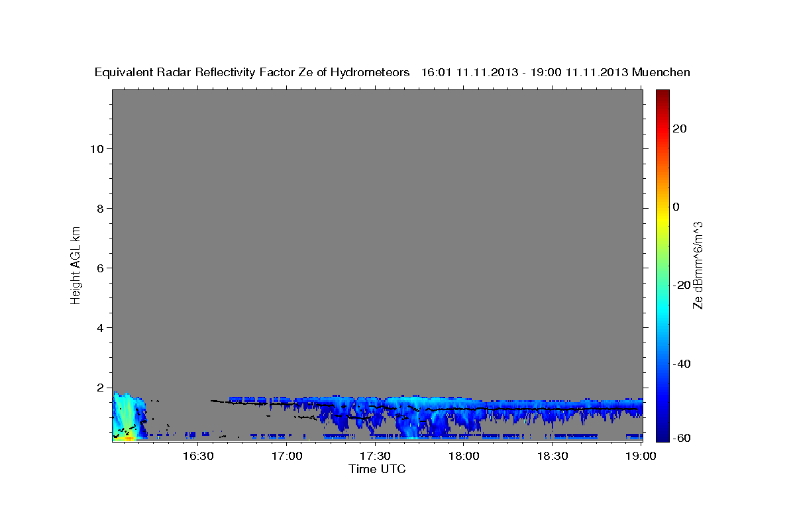Click the colorbar value 0

(676, 207)
